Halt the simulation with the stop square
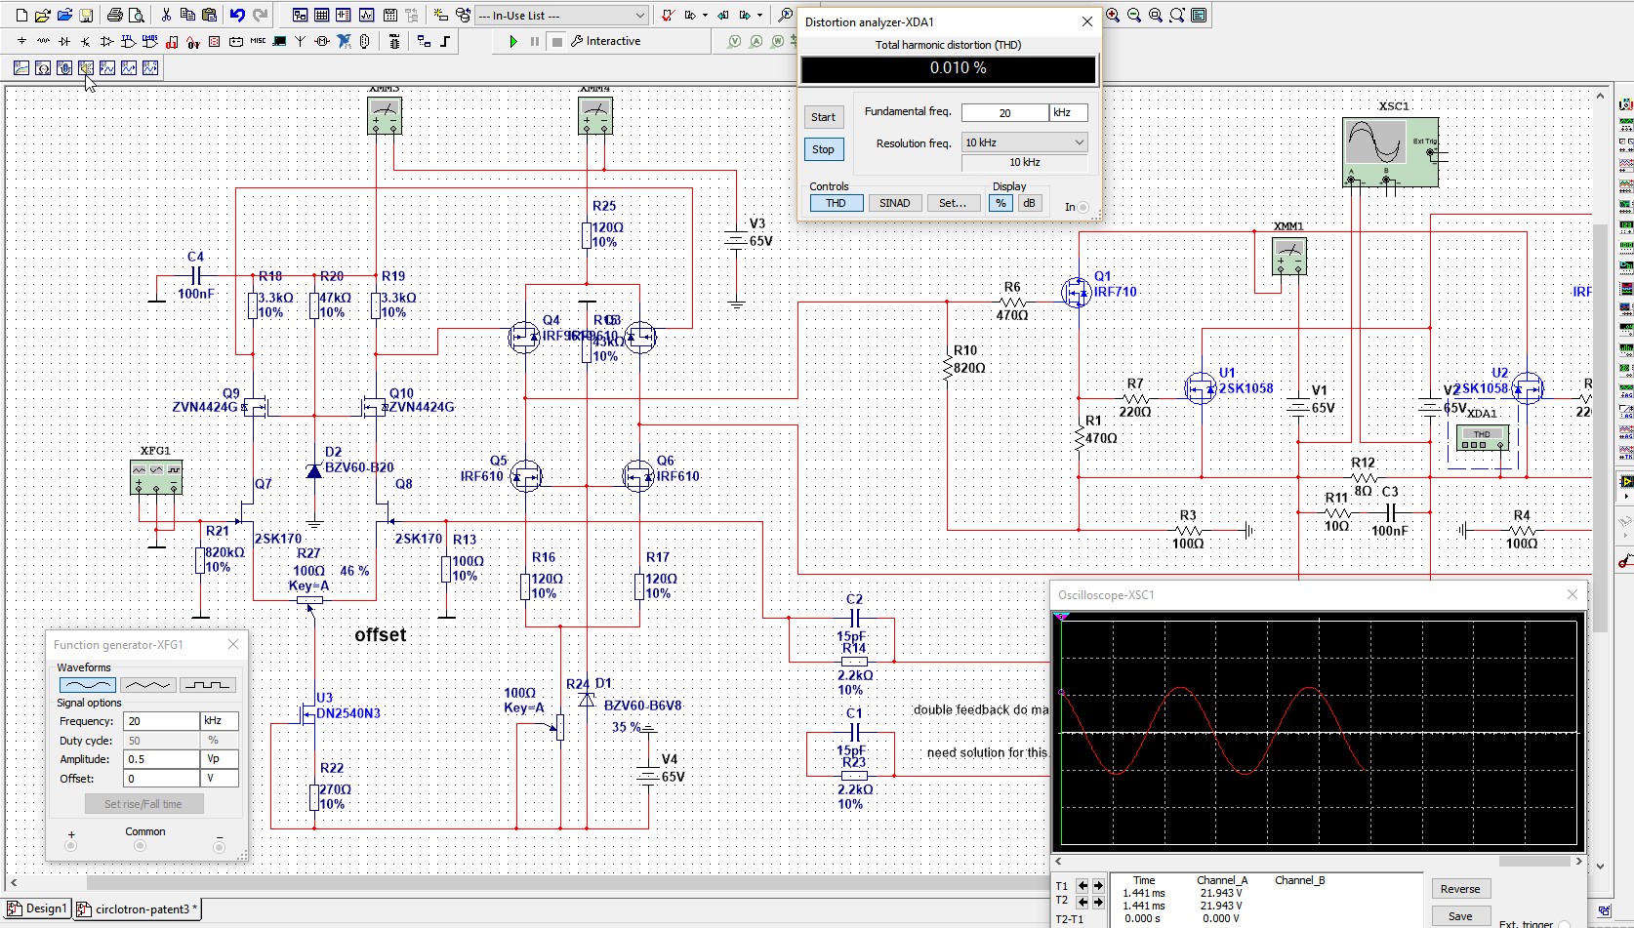Viewport: 1634px width, 928px height. pyautogui.click(x=556, y=41)
